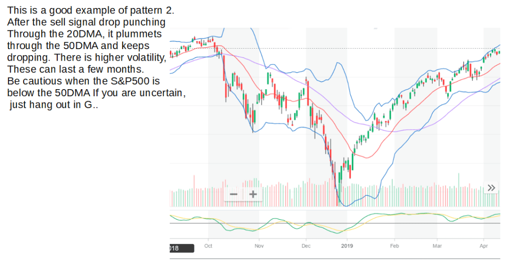This screenshot has width=514, height=276.
Task: Select the tall red volume spike before October
Action: coord(194,190)
